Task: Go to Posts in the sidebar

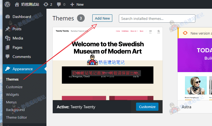Action: 17,29
